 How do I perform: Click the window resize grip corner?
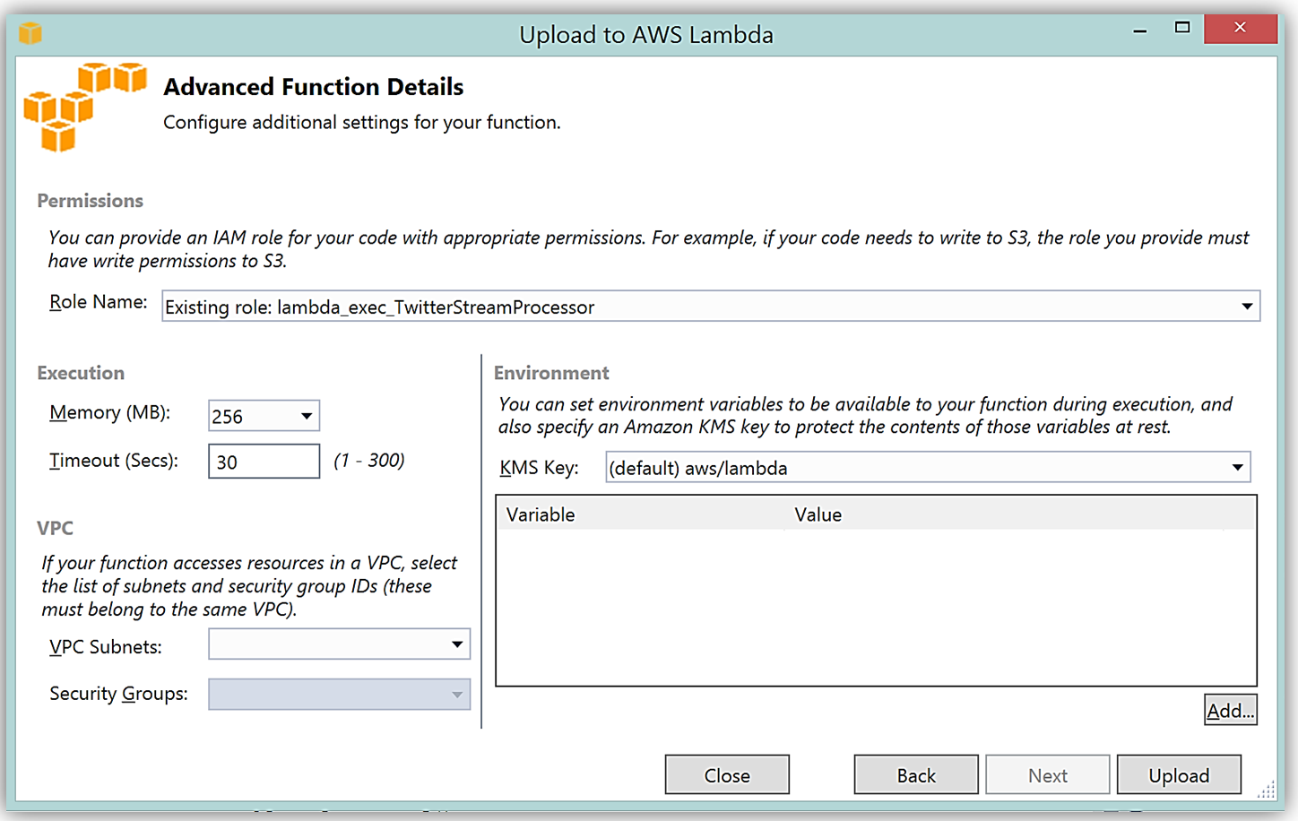pos(1267,791)
